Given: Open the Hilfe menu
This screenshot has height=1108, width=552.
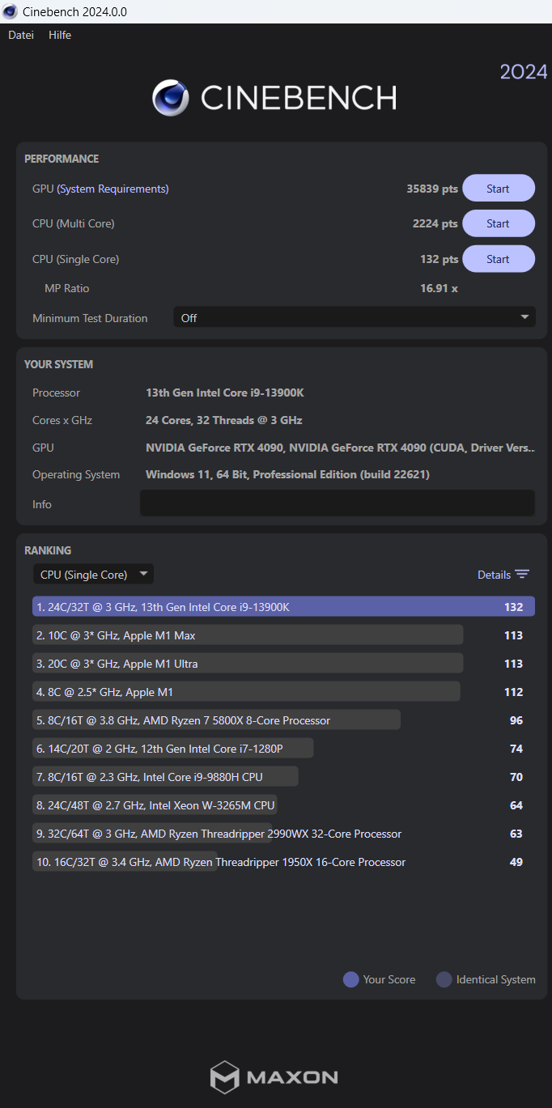Looking at the screenshot, I should click(x=60, y=35).
